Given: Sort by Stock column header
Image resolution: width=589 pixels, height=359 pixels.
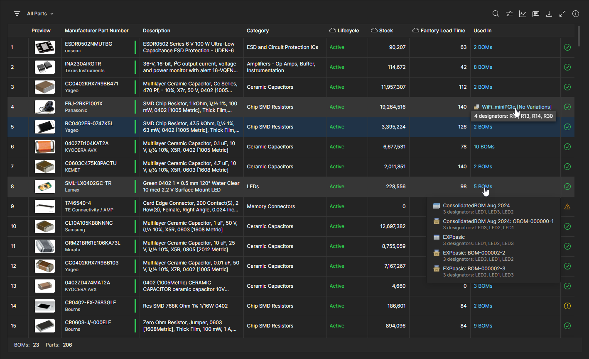Looking at the screenshot, I should point(386,31).
